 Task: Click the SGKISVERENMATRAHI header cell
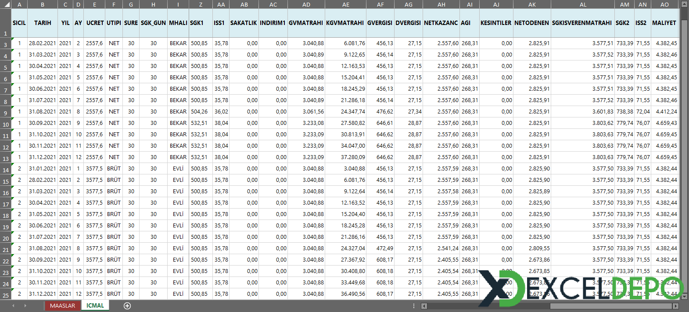coord(583,23)
